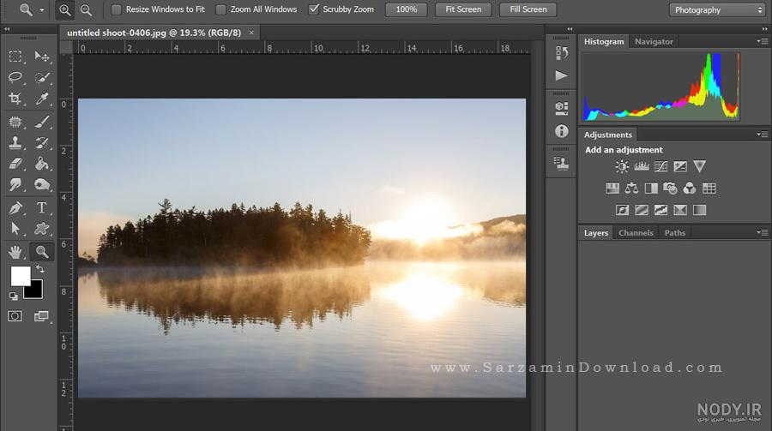The width and height of the screenshot is (772, 431).
Task: Enable Resize Windows to Fit checkbox
Action: pyautogui.click(x=116, y=9)
